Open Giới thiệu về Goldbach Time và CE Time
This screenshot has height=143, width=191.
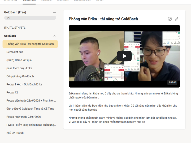(30, 109)
